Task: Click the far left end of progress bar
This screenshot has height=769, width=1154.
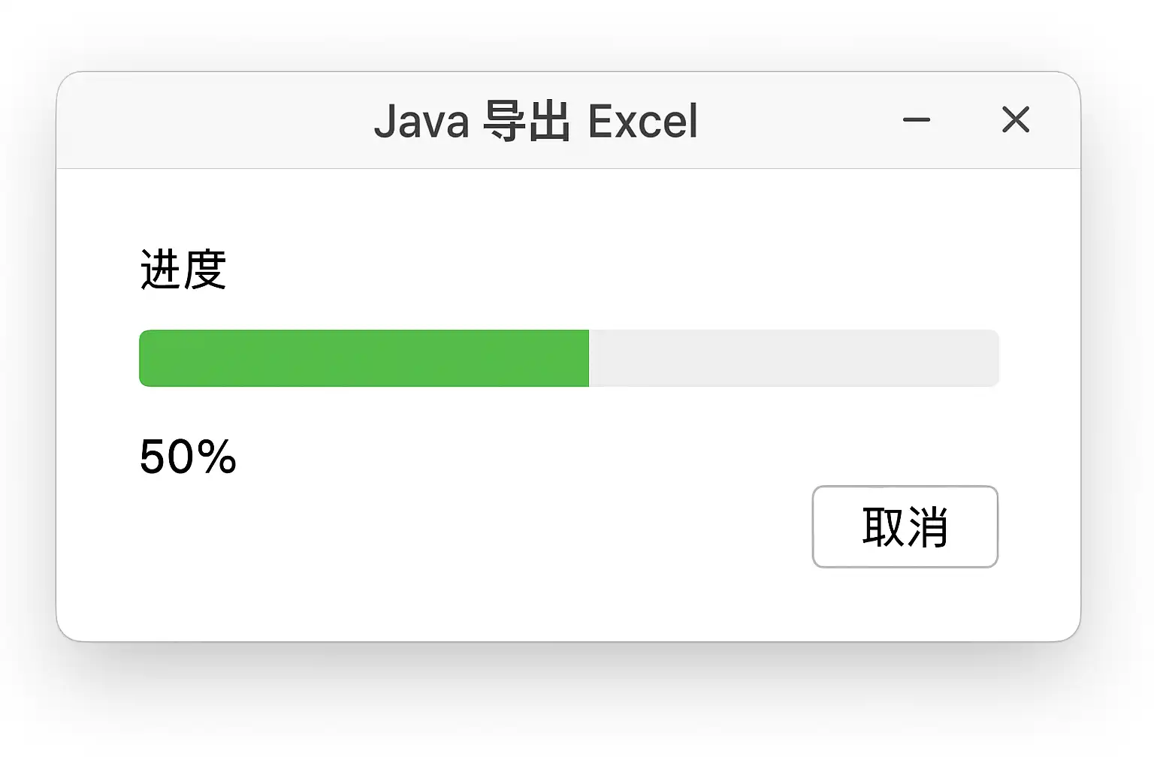Action: (x=144, y=358)
